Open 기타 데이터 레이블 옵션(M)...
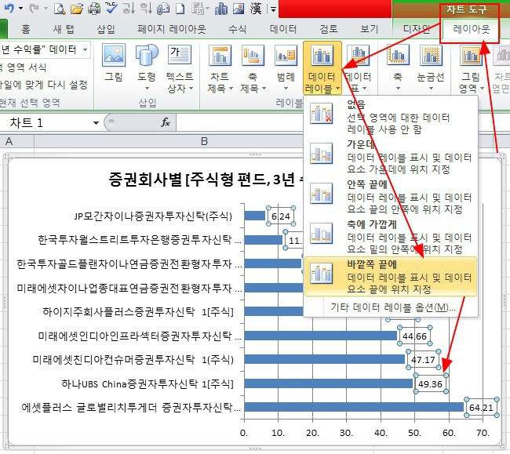The image size is (510, 454). (392, 307)
